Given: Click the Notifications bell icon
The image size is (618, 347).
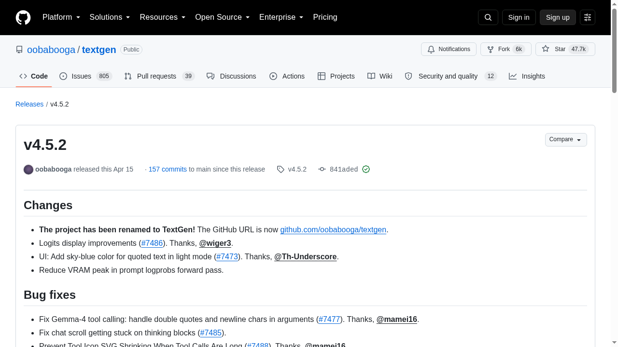Looking at the screenshot, I should [431, 49].
